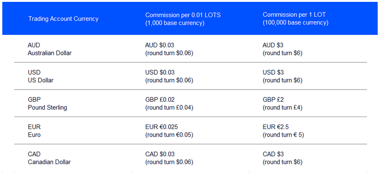Select the CAD Canadian Dollar row label
Image resolution: width=380 pixels, height=189 pixels.
(x=49, y=158)
